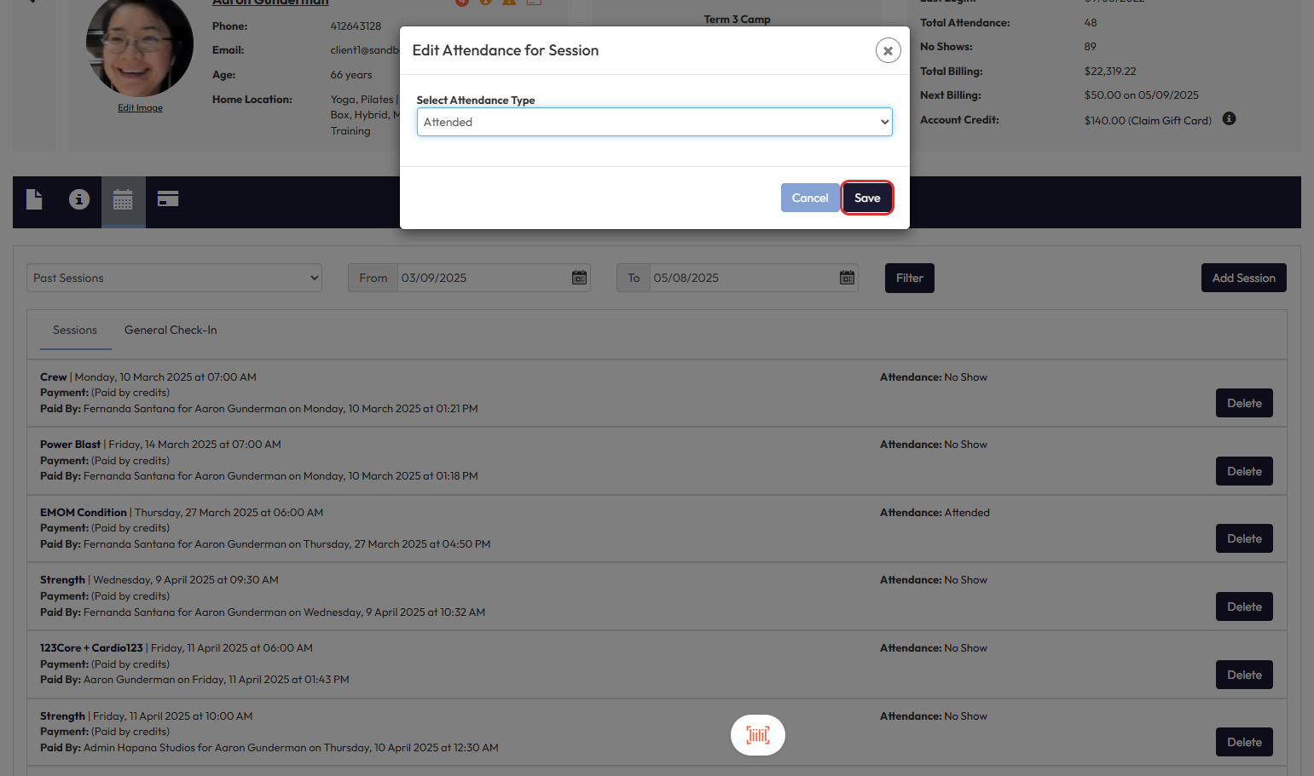Open the Select Attendance Type dropdown
Screen dimensions: 1314x776
[654, 122]
